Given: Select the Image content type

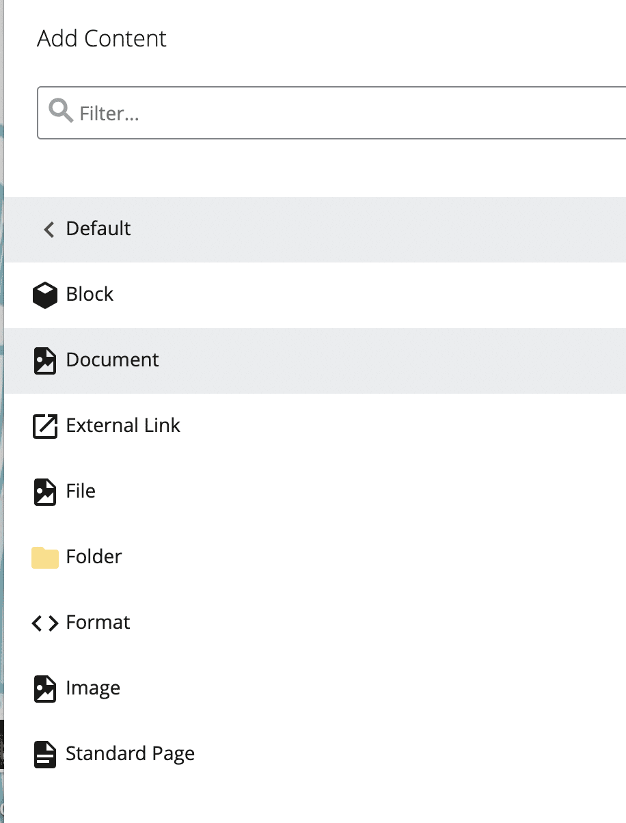Looking at the screenshot, I should (94, 688).
